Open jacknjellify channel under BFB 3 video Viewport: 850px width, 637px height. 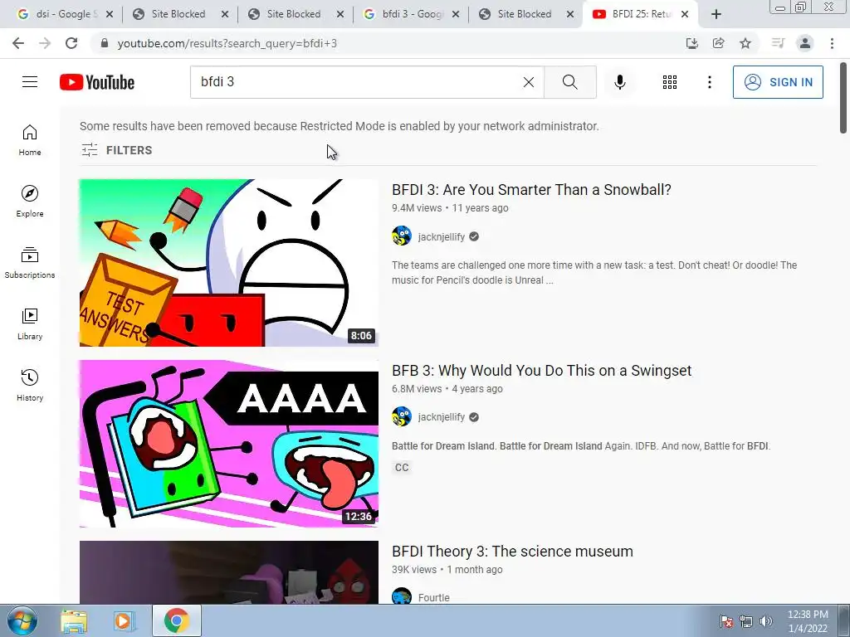pyautogui.click(x=442, y=417)
